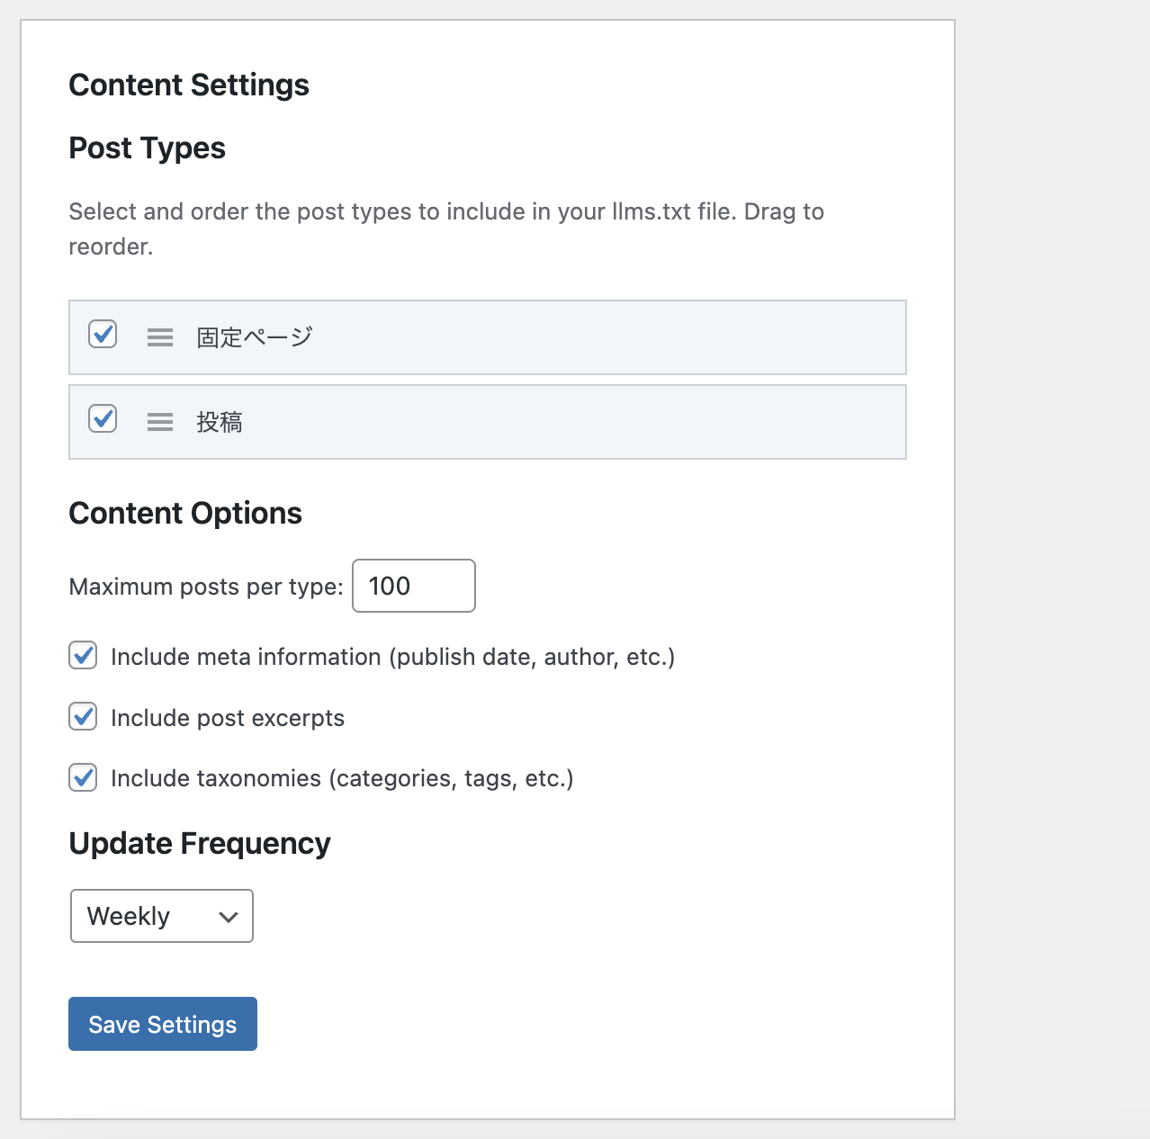Uncheck the 固定ページ post type checkbox
This screenshot has width=1150, height=1139.
coord(103,335)
